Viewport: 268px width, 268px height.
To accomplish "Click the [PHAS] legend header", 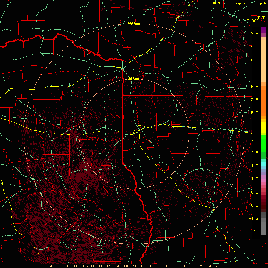I will (x=252, y=21).
